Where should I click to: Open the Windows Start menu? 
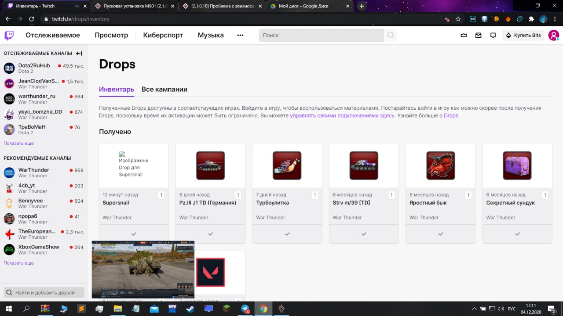[x=8, y=309]
